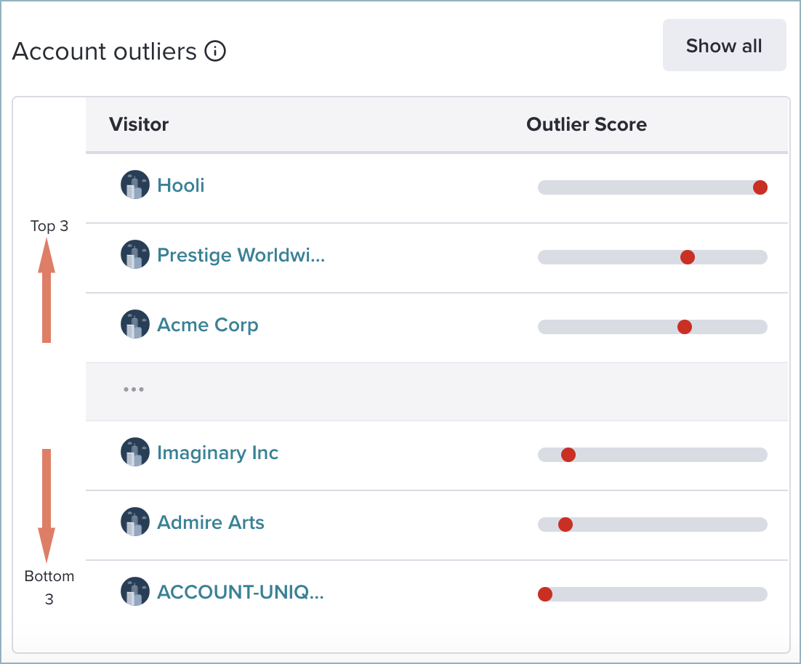Viewport: 801px width, 664px height.
Task: Click the Outlier Score column header
Action: coord(587,124)
